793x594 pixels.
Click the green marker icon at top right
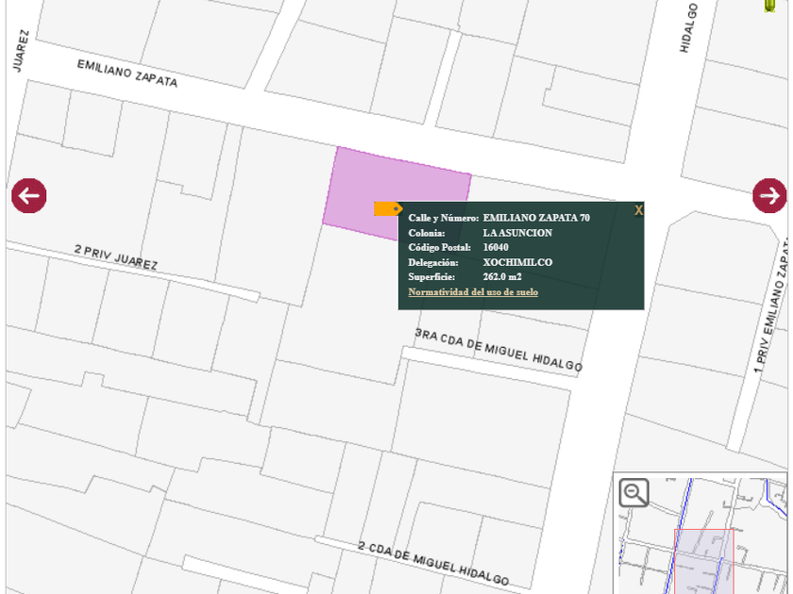click(x=770, y=6)
